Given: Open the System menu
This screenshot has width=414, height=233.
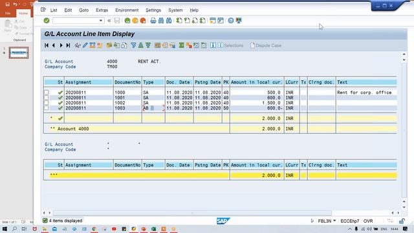Looking at the screenshot, I should [x=175, y=10].
